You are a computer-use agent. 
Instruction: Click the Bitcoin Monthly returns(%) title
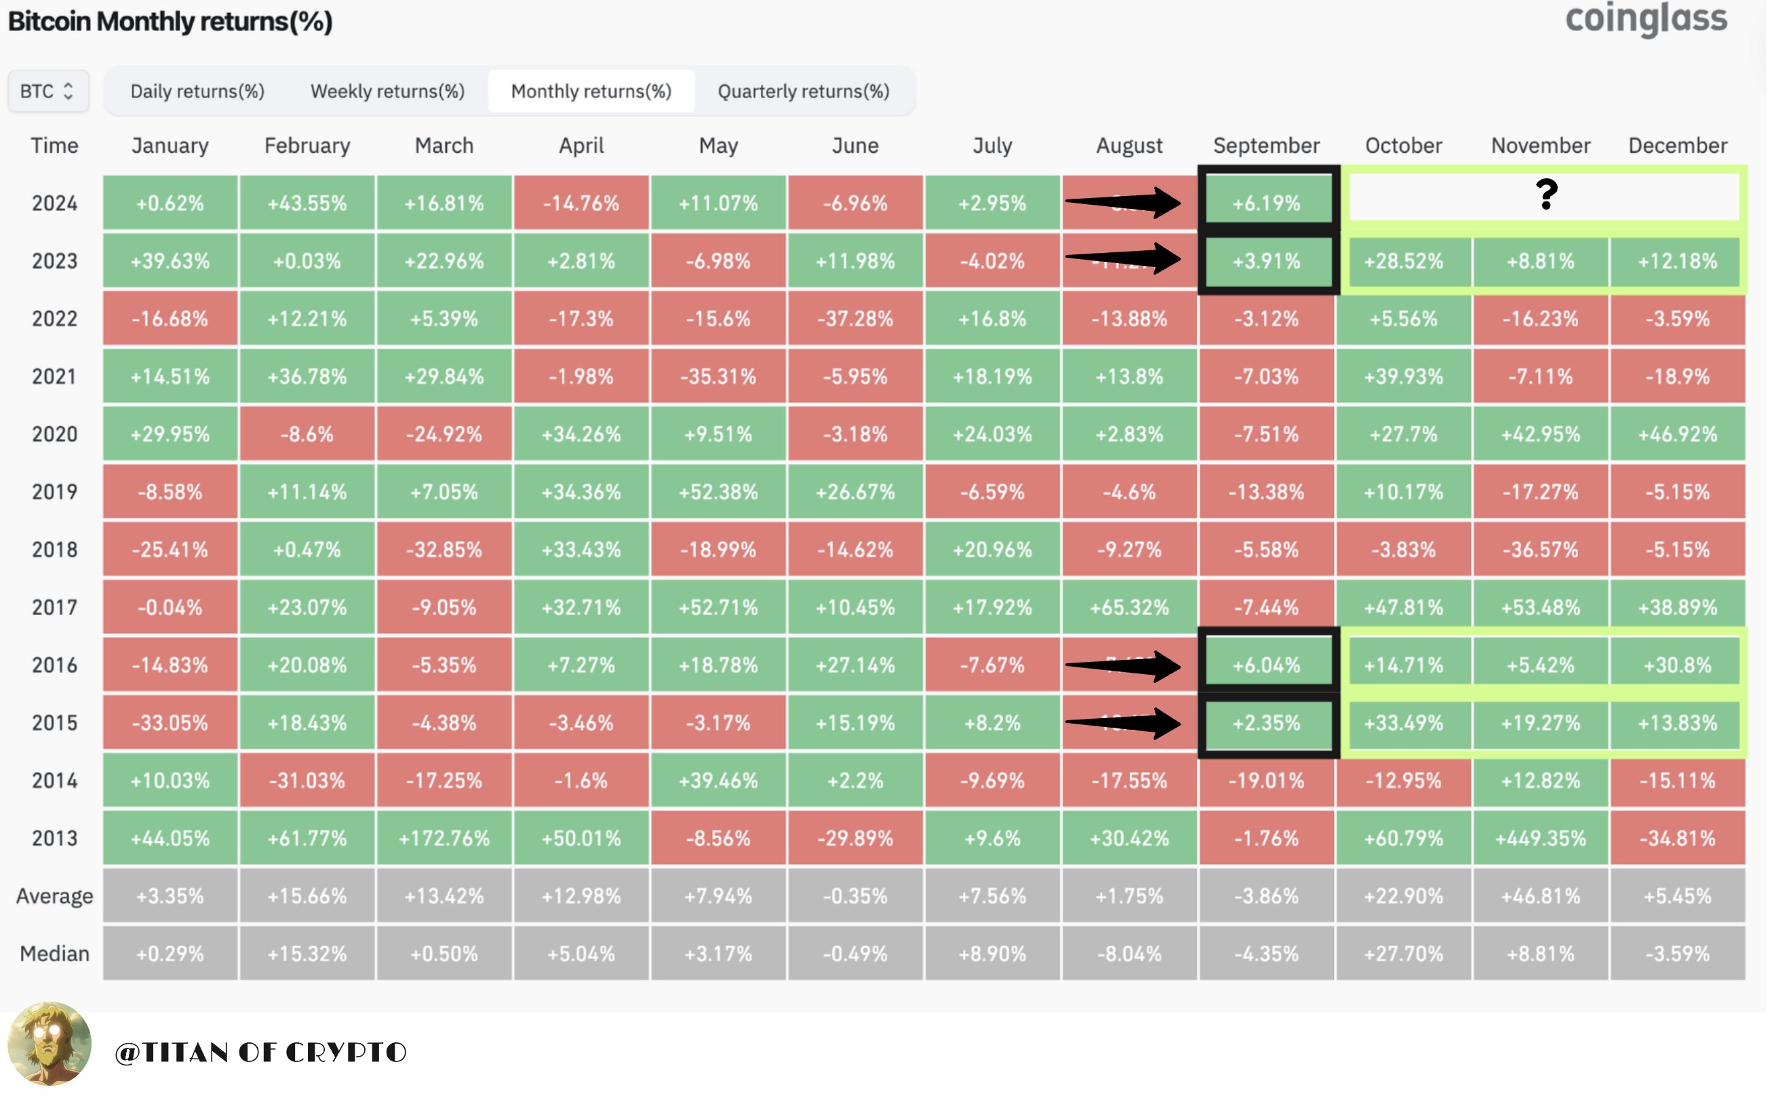coord(170,22)
